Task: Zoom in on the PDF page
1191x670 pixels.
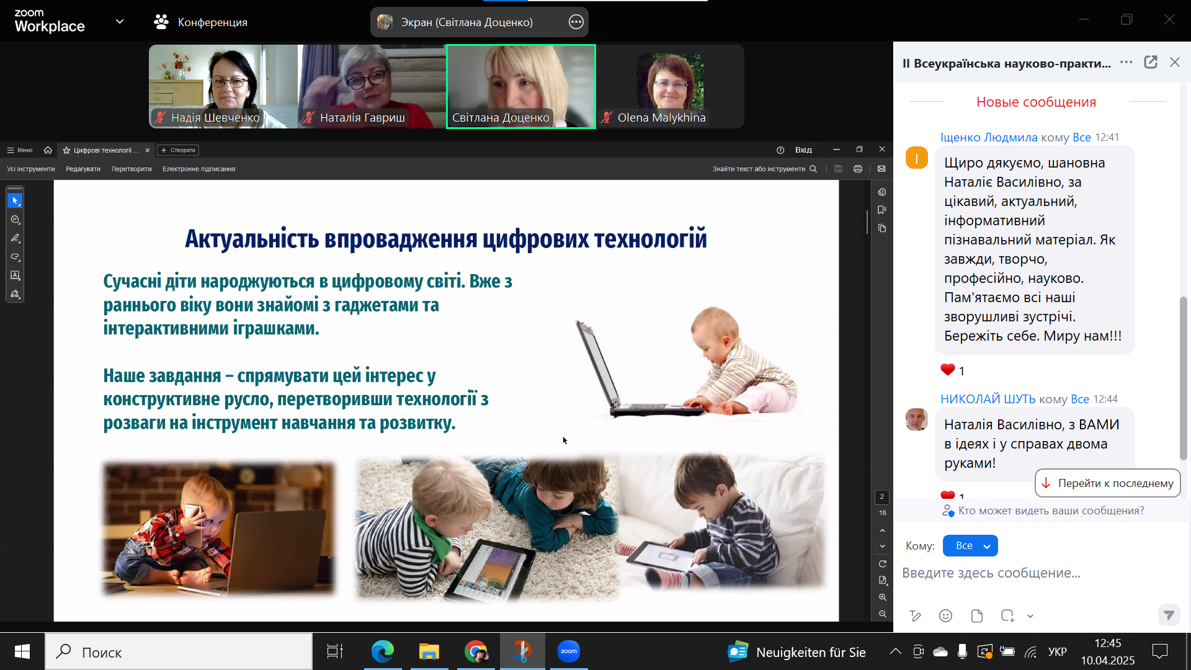Action: point(882,597)
